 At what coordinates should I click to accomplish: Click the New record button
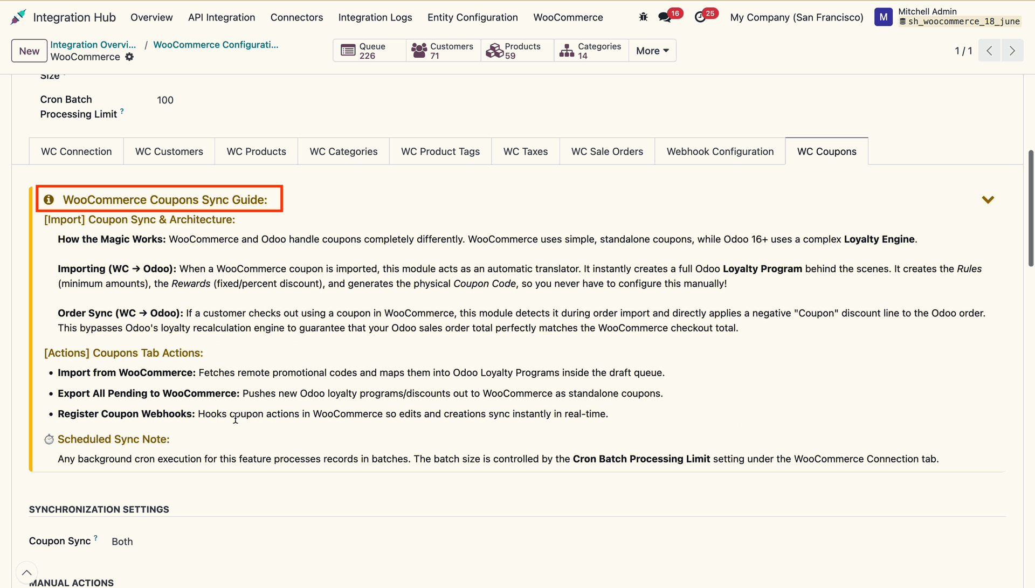pos(29,51)
